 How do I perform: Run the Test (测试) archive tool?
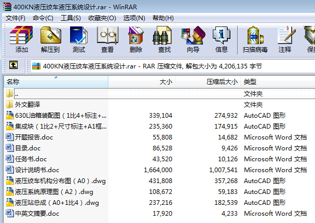coord(79,35)
